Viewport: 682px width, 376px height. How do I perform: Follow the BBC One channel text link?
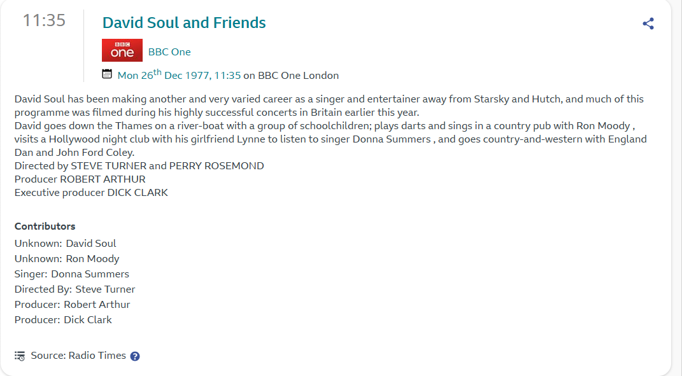point(169,52)
